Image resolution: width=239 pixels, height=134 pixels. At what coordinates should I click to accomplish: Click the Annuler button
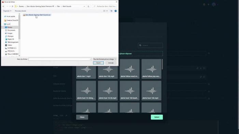pyautogui.click(x=111, y=63)
